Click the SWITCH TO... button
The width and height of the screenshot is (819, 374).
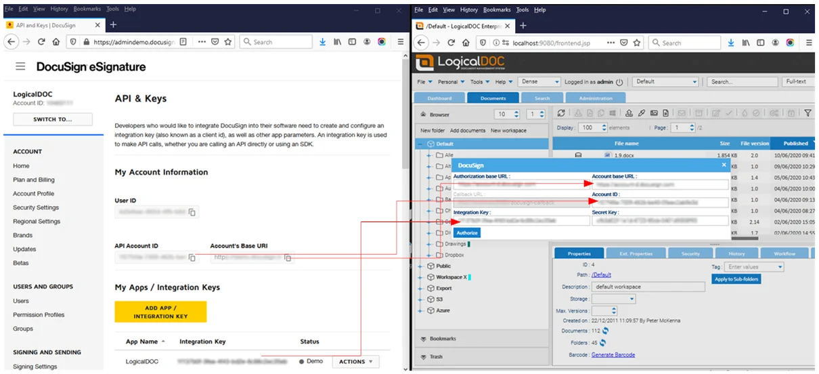pyautogui.click(x=53, y=119)
